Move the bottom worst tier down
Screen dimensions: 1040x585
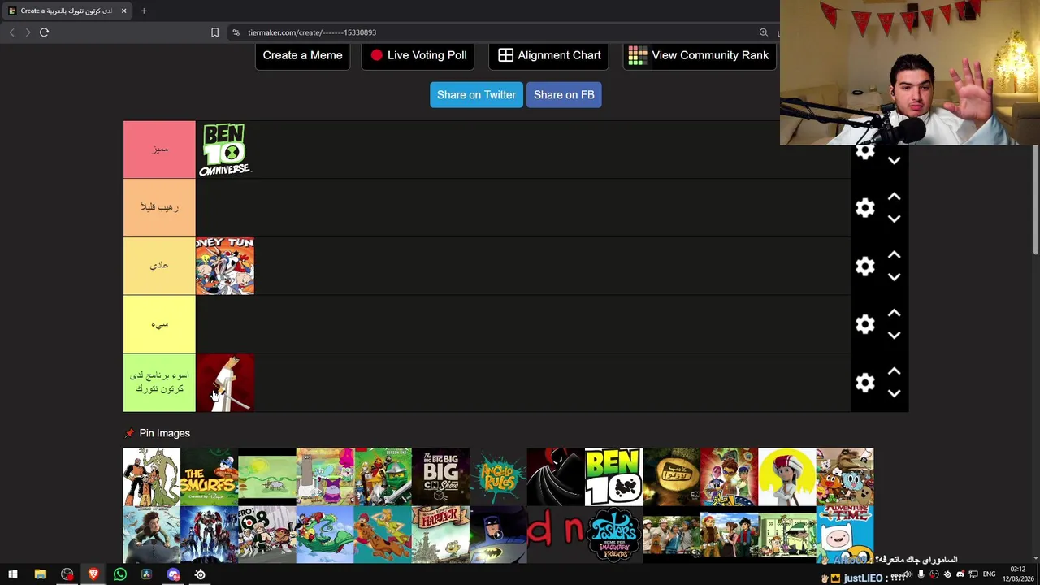(x=894, y=394)
